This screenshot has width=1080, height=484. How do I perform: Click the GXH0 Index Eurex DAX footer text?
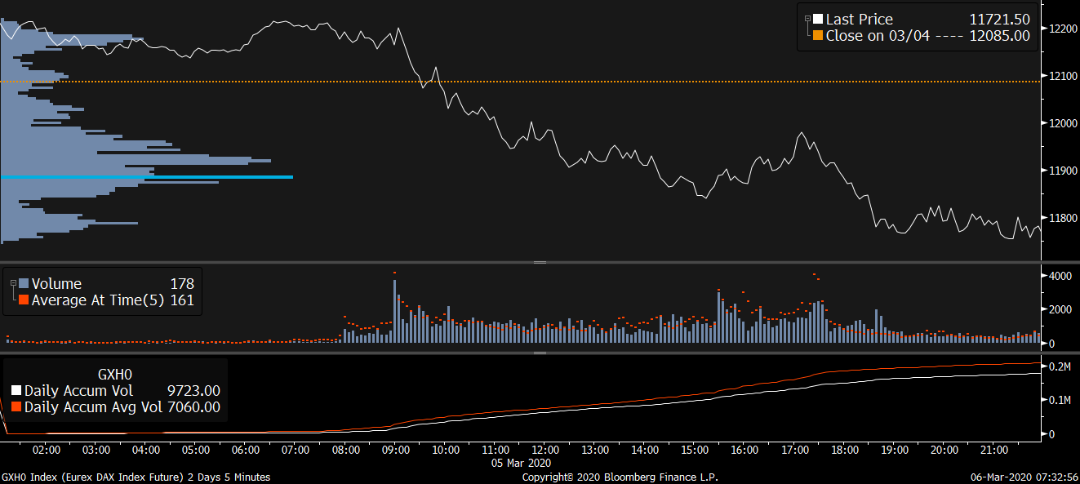pyautogui.click(x=136, y=477)
